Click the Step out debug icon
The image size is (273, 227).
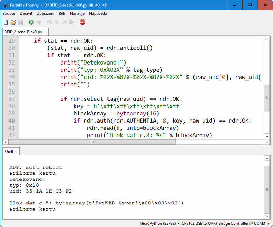point(64,22)
